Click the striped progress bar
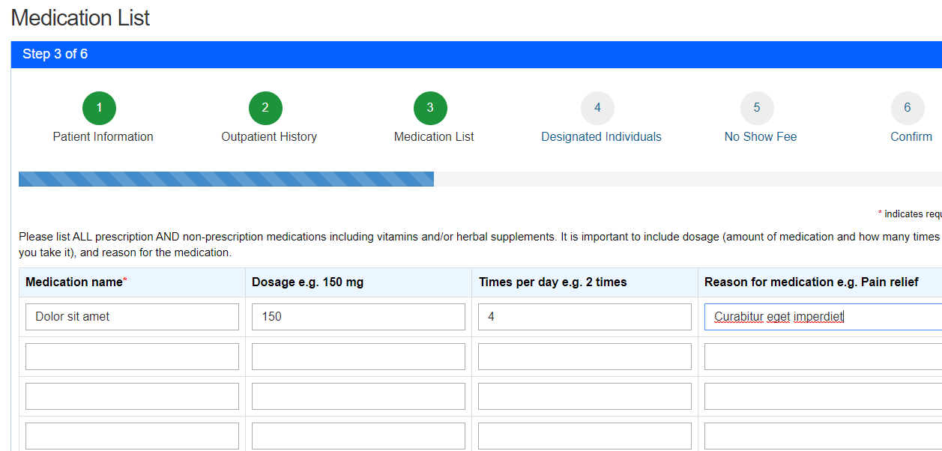Screen dimensions: 942x451 pyautogui.click(x=226, y=179)
